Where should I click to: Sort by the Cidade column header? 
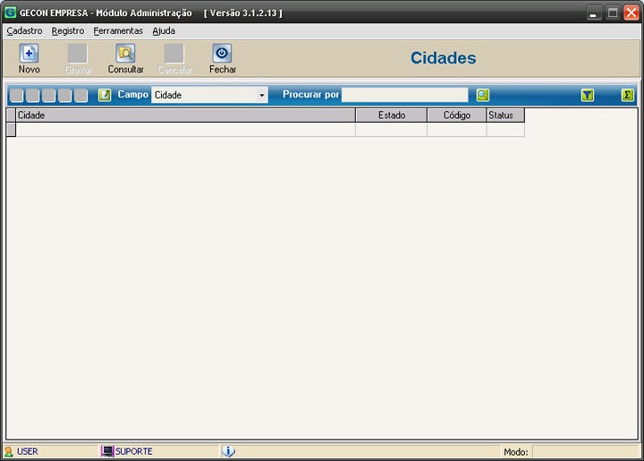click(x=185, y=115)
